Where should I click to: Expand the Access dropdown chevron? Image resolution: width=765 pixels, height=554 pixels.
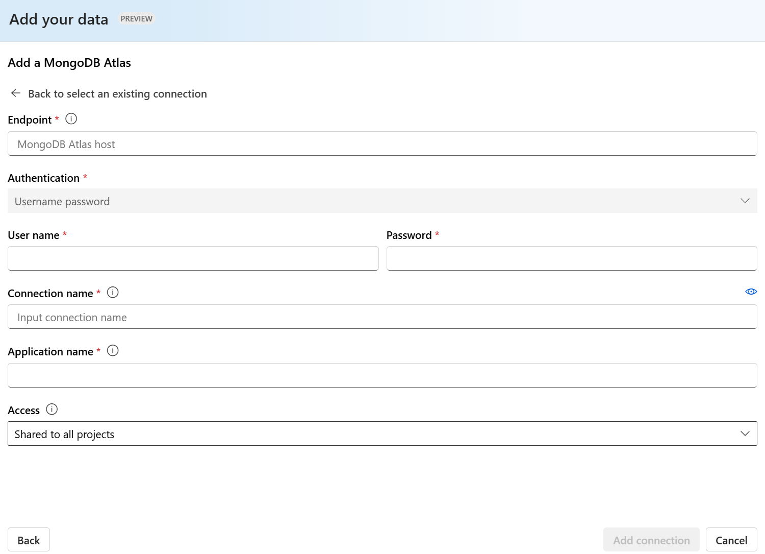[745, 433]
